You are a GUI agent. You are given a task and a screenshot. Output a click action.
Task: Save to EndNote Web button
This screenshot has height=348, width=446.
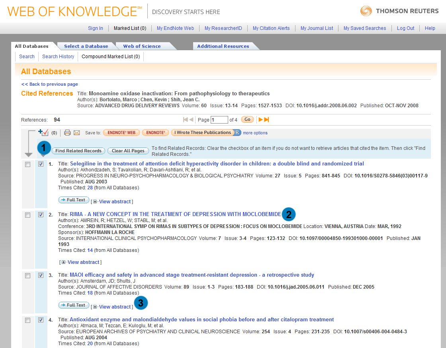[121, 133]
